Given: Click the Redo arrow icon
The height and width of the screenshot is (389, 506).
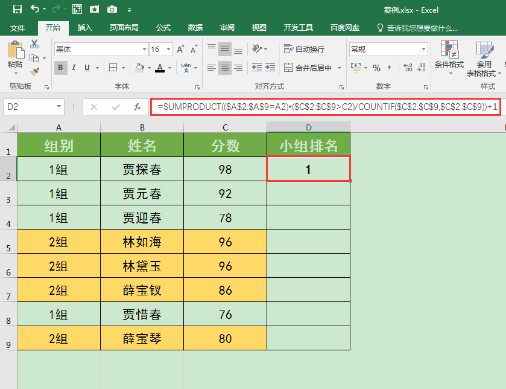Looking at the screenshot, I should pyautogui.click(x=56, y=9).
